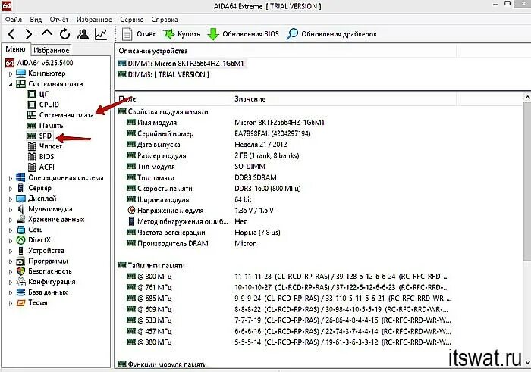Viewport: 531px width, 372px height.
Task: Click value Неделя 21 / 2012
Action: [x=261, y=145]
